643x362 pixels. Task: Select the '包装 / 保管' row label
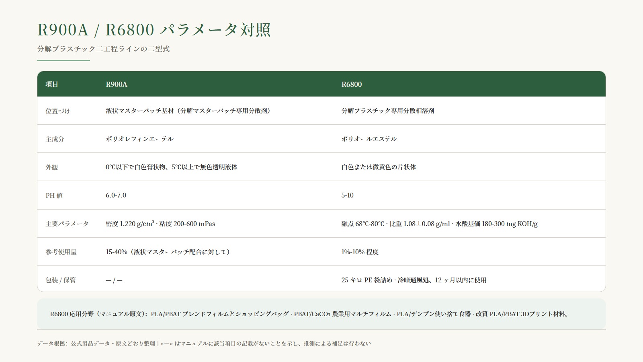61,280
